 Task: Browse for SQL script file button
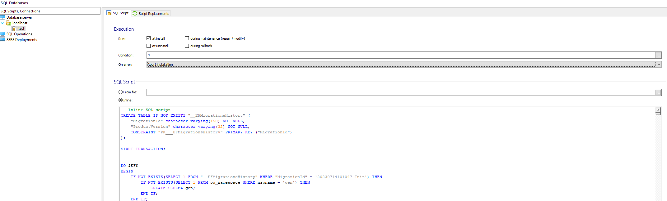658,92
